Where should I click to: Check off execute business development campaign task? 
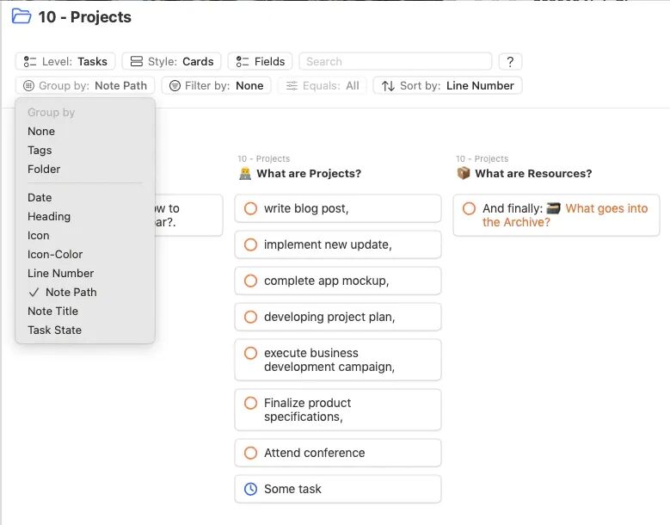coord(250,353)
